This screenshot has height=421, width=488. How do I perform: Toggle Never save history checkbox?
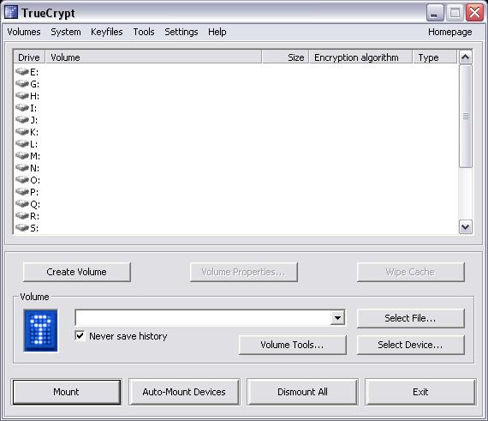click(x=80, y=335)
